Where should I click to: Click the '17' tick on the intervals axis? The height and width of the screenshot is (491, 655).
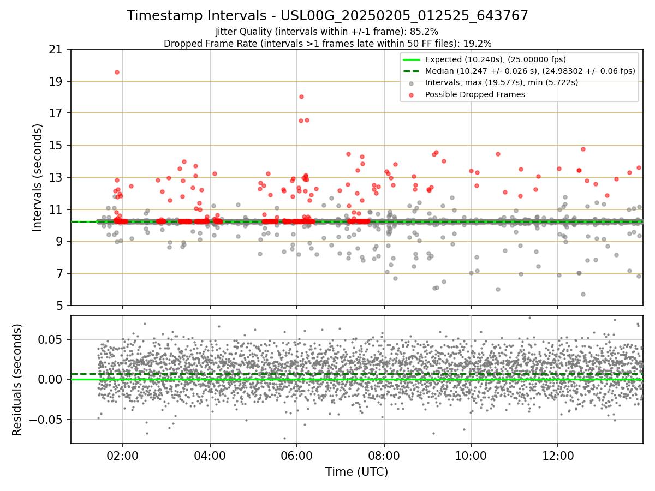(x=56, y=113)
